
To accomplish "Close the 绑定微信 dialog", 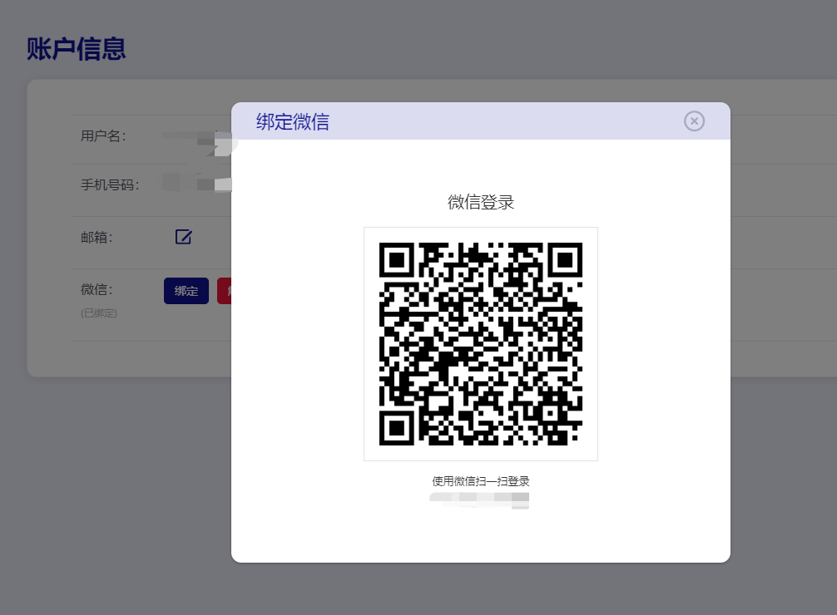I will [694, 121].
